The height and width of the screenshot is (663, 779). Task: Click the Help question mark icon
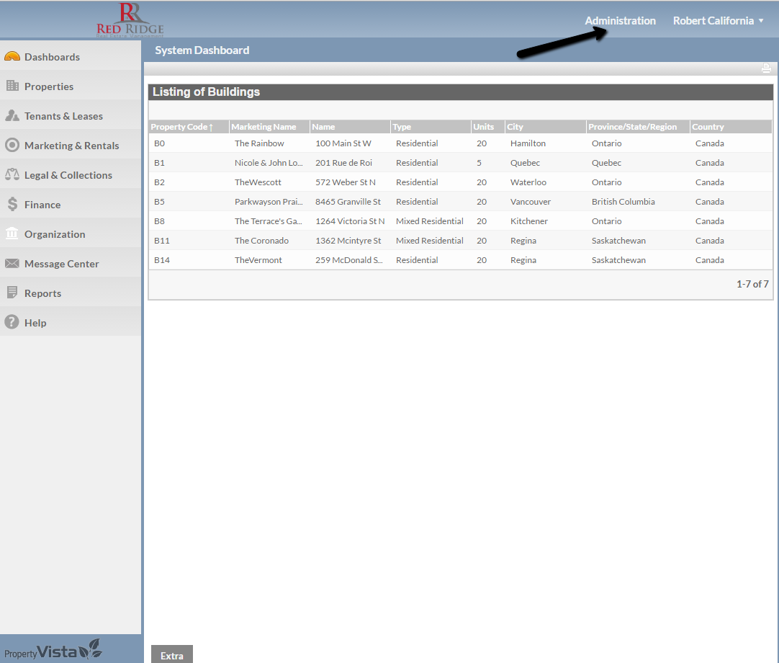point(12,323)
